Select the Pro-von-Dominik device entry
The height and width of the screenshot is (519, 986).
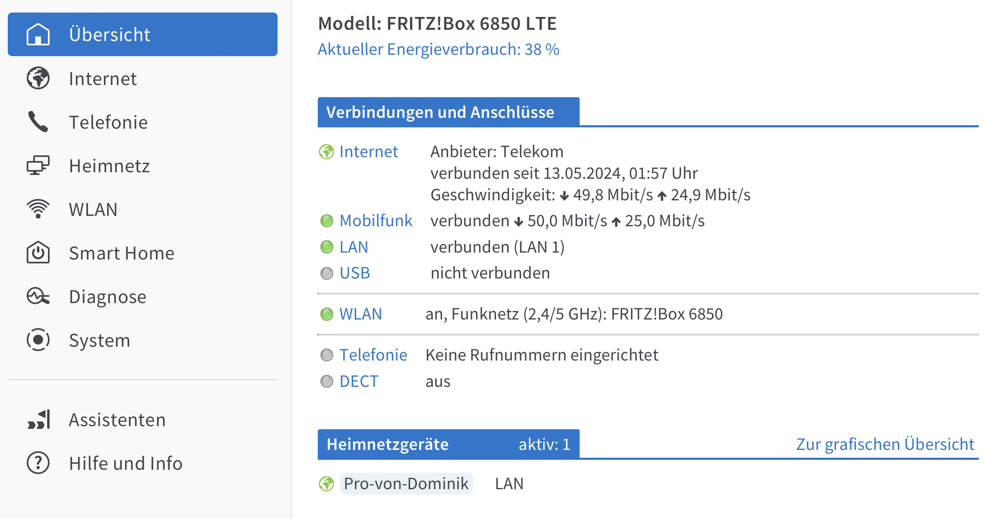(x=406, y=484)
